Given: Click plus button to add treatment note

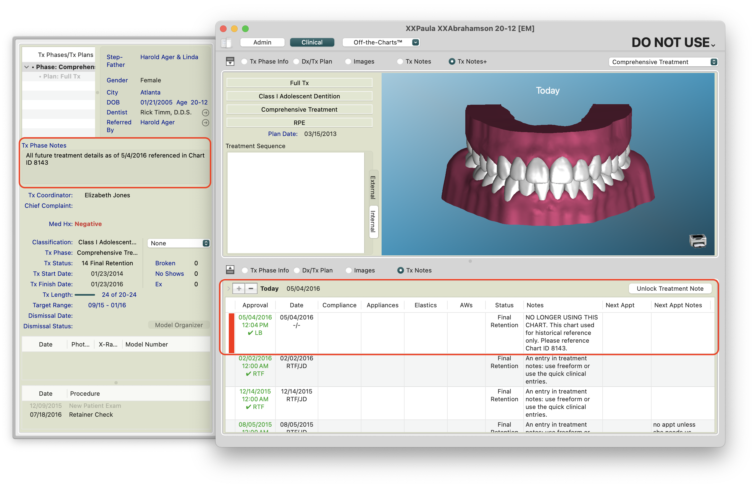Looking at the screenshot, I should (x=238, y=288).
